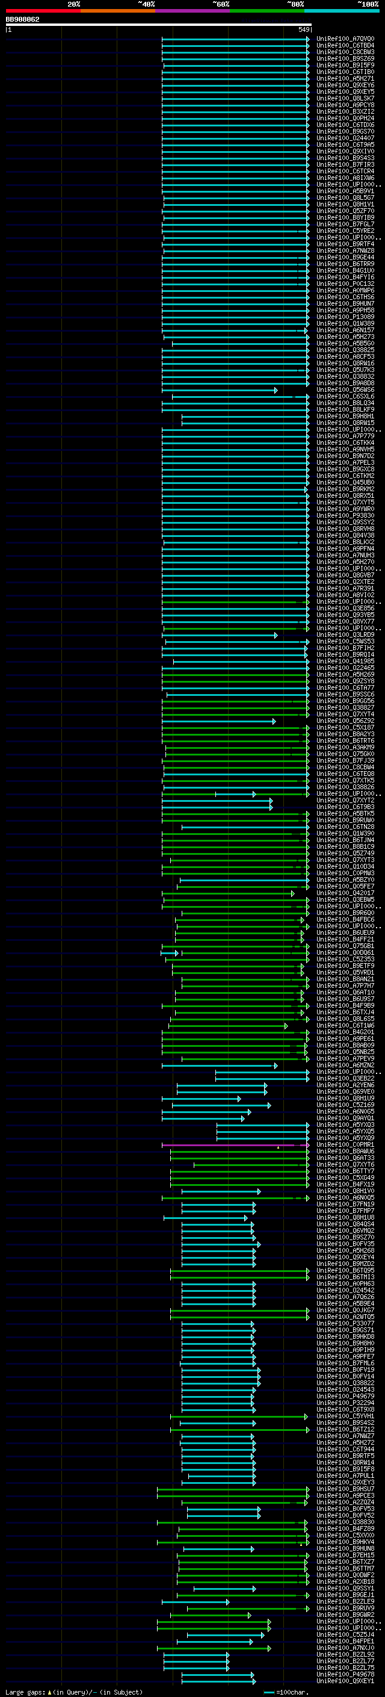Viewport: 385px width, 1697px height.
Task: Open hit UniRef100_B7FIR3
Action: coord(345,165)
